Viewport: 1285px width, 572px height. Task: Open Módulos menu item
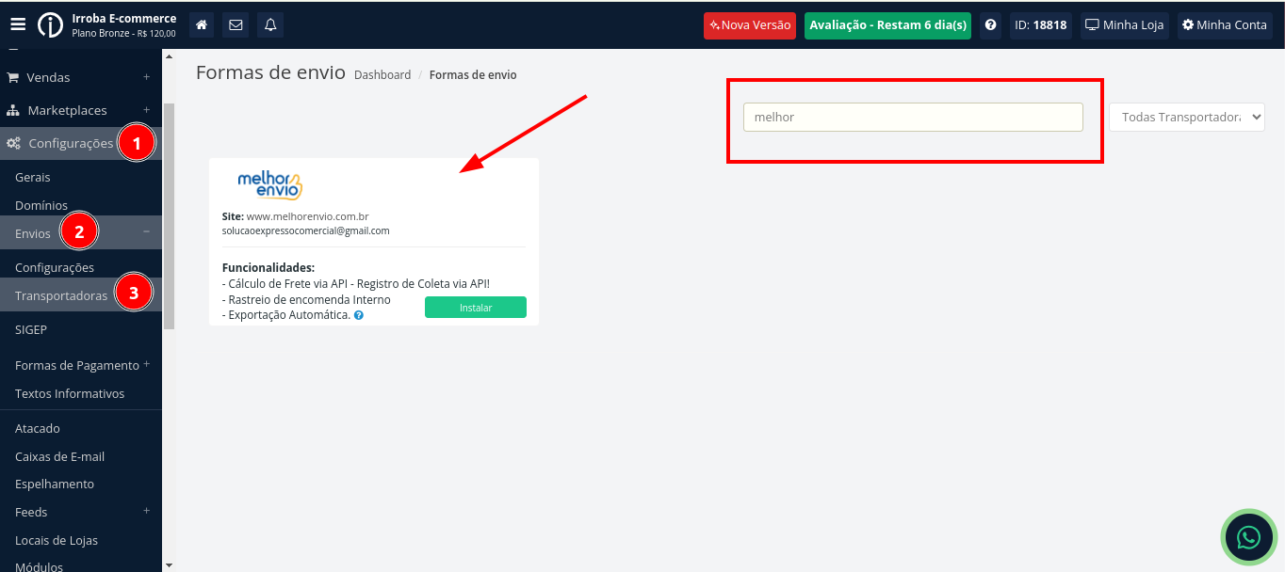pyautogui.click(x=39, y=567)
